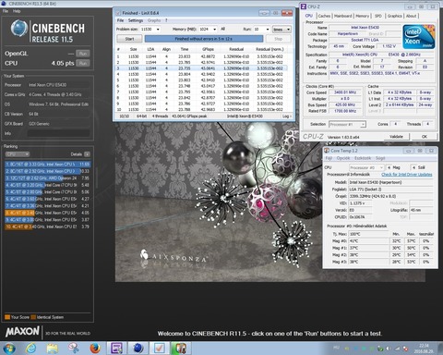Switch to CPU-Z via purple taskbar icon
This screenshot has width=443, height=355.
(116, 349)
